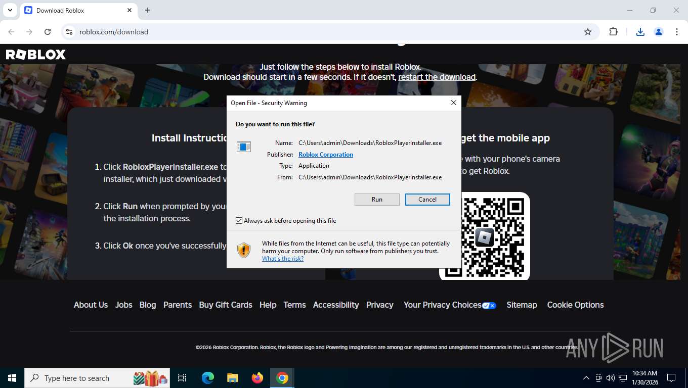Open the What's the risk? link
Viewport: 688px width, 388px height.
[x=283, y=259]
